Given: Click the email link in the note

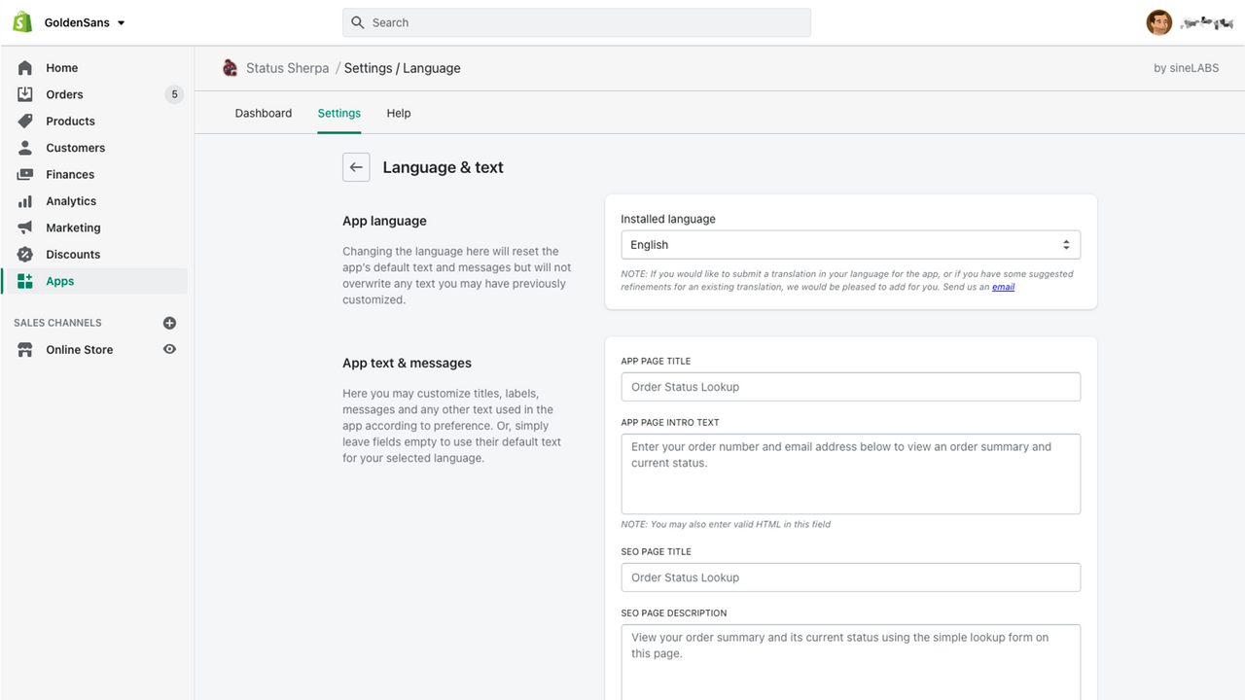Looking at the screenshot, I should click(1003, 287).
